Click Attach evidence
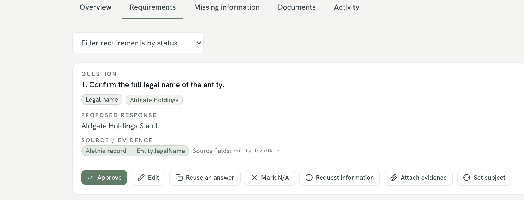The height and width of the screenshot is (200, 524). coord(418,178)
